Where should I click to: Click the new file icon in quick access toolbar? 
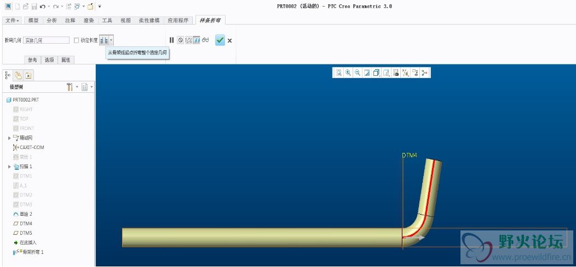point(18,7)
